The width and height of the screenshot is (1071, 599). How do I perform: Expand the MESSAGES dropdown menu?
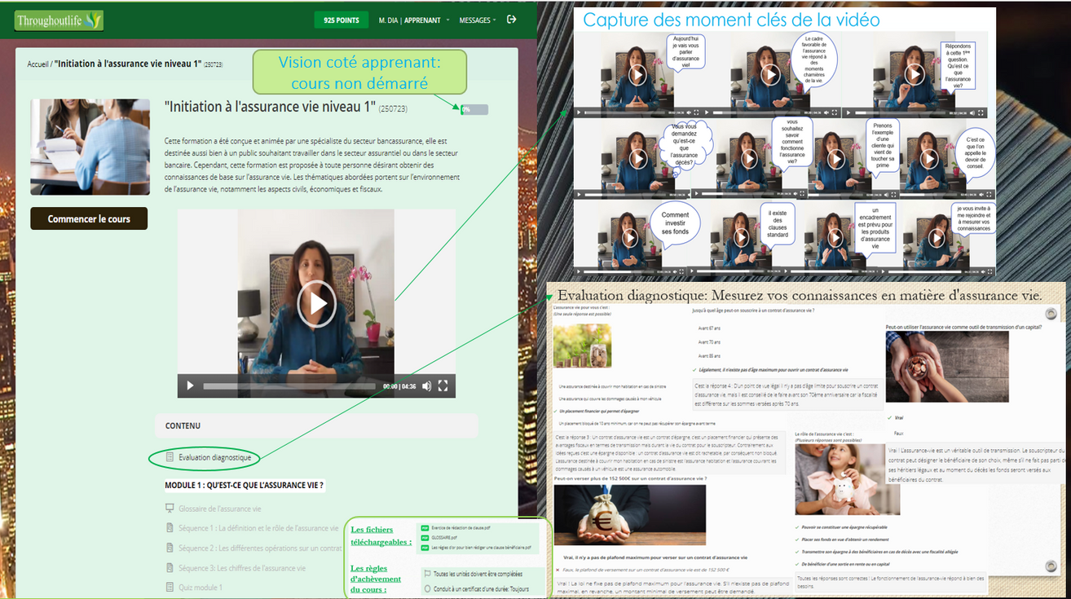click(x=477, y=20)
